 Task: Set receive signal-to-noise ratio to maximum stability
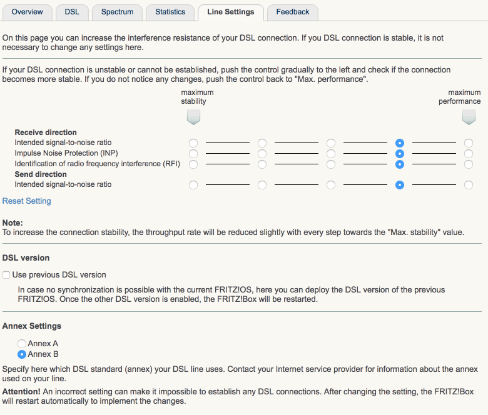pos(193,143)
